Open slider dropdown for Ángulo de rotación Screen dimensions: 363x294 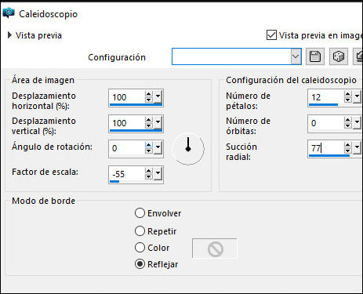click(158, 148)
